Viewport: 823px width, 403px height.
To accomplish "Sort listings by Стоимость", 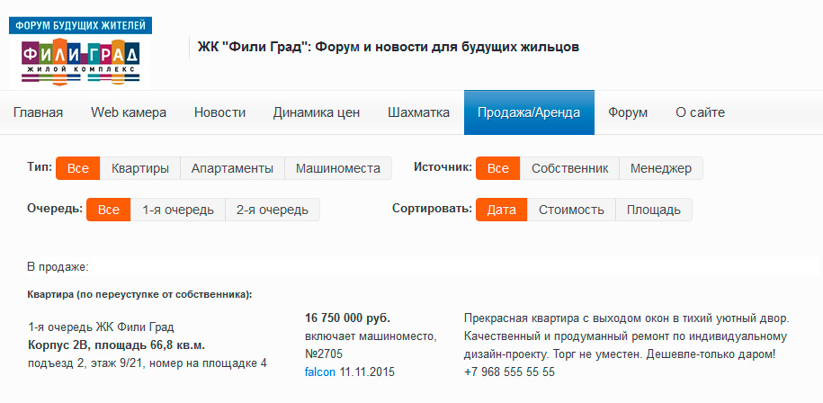I will point(571,210).
